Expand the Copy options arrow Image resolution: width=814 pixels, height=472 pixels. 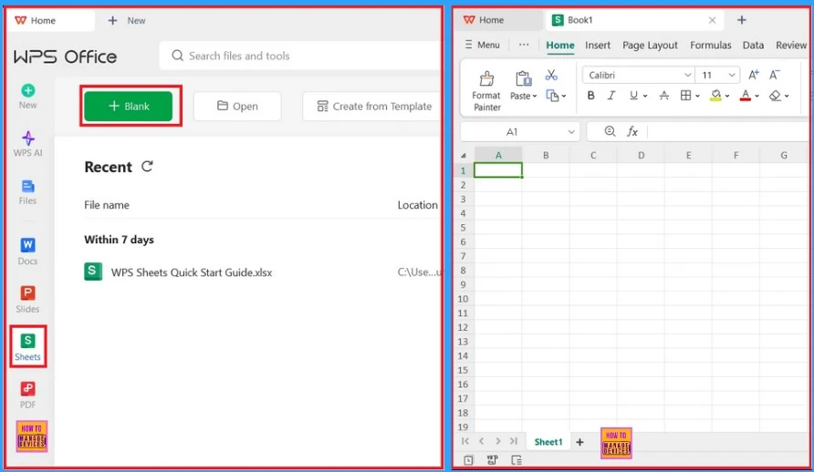click(x=564, y=97)
